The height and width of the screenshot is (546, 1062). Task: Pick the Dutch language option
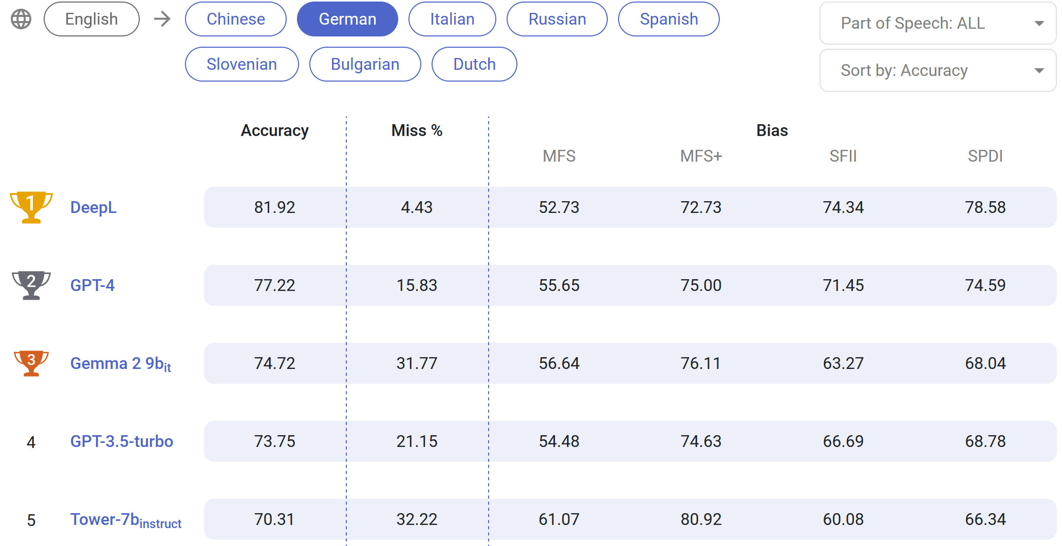474,64
